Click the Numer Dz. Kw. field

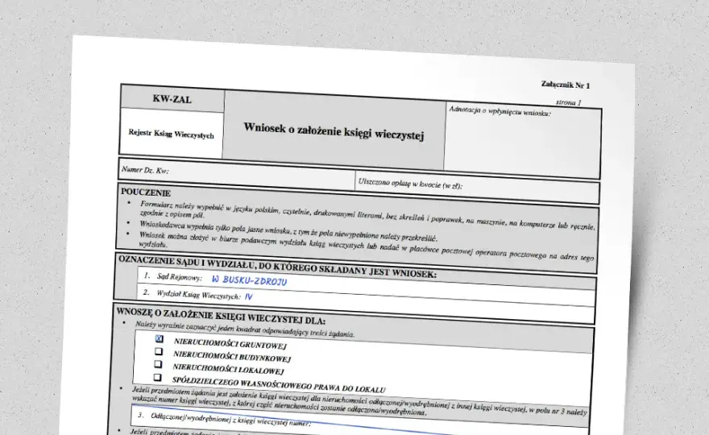pos(238,174)
